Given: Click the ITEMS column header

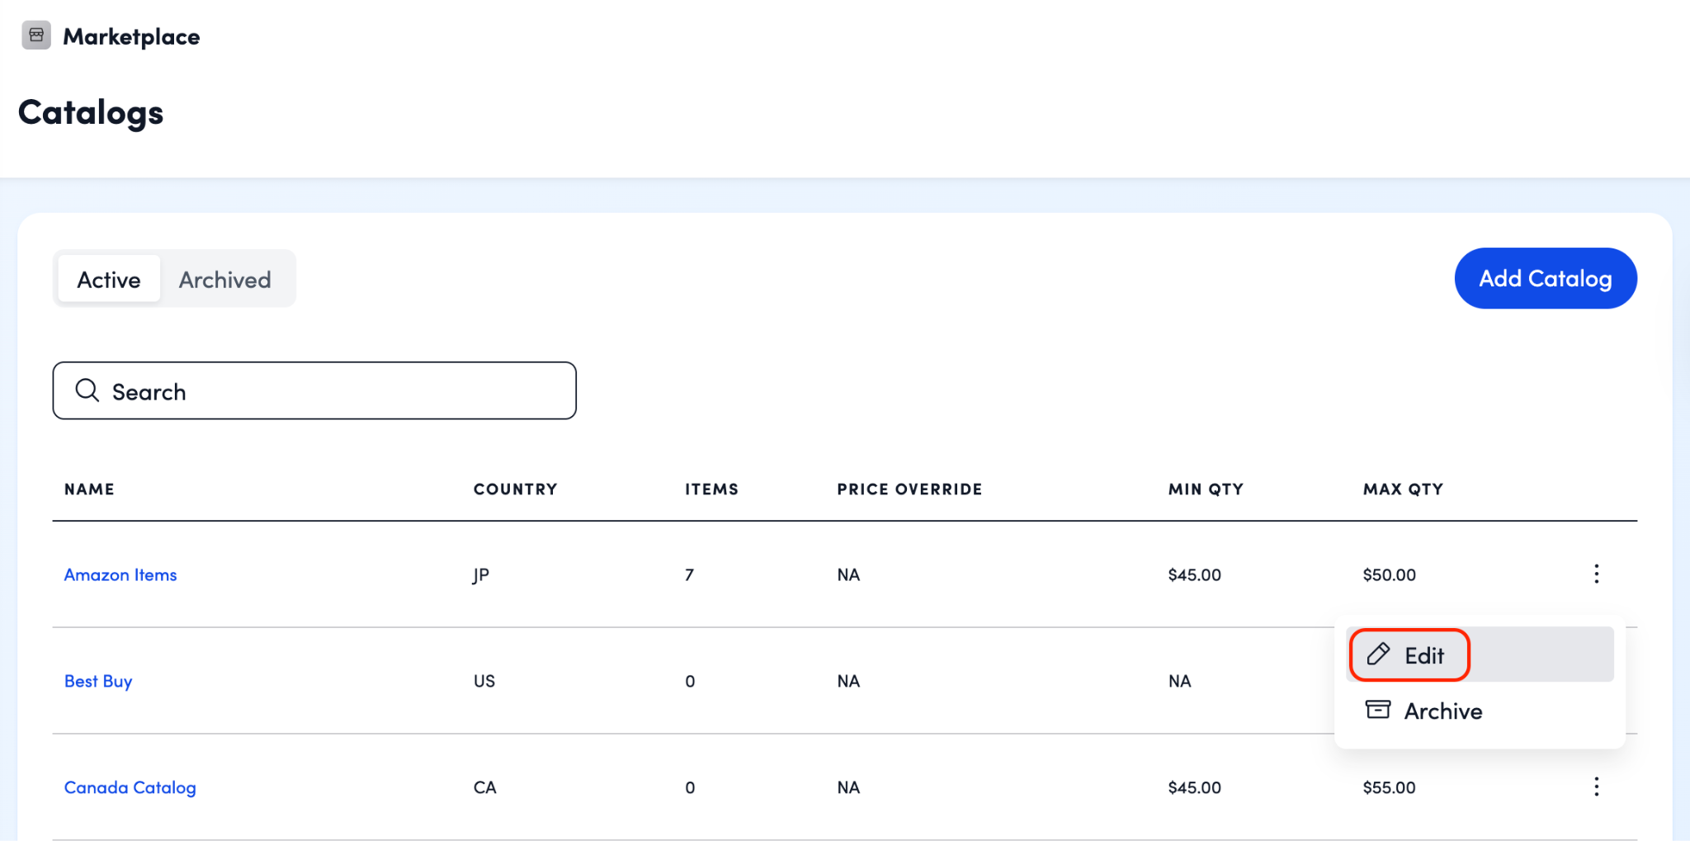Looking at the screenshot, I should pos(711,489).
